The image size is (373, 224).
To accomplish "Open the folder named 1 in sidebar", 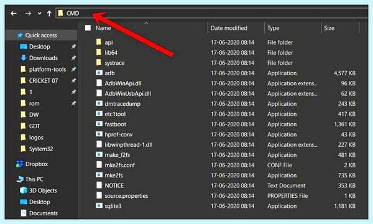I will pyautogui.click(x=30, y=92).
